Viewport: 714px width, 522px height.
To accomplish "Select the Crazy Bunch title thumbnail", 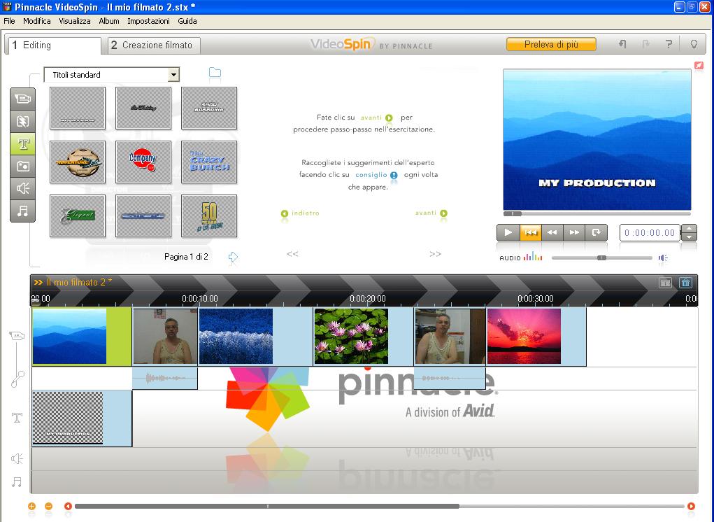I will pyautogui.click(x=209, y=162).
